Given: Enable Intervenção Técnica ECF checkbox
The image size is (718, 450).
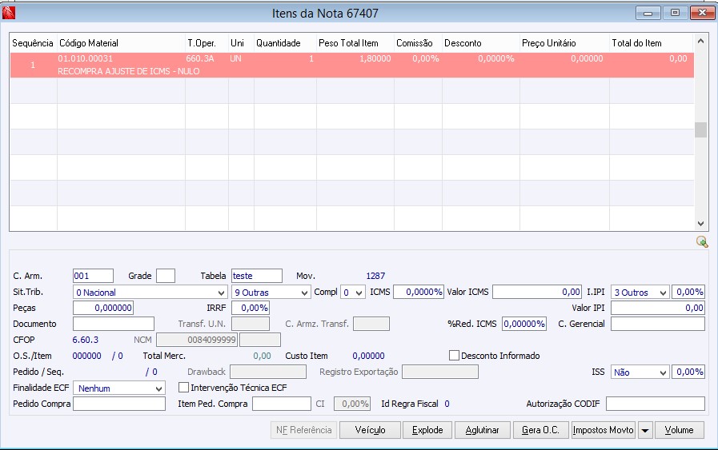Looking at the screenshot, I should pyautogui.click(x=183, y=388).
